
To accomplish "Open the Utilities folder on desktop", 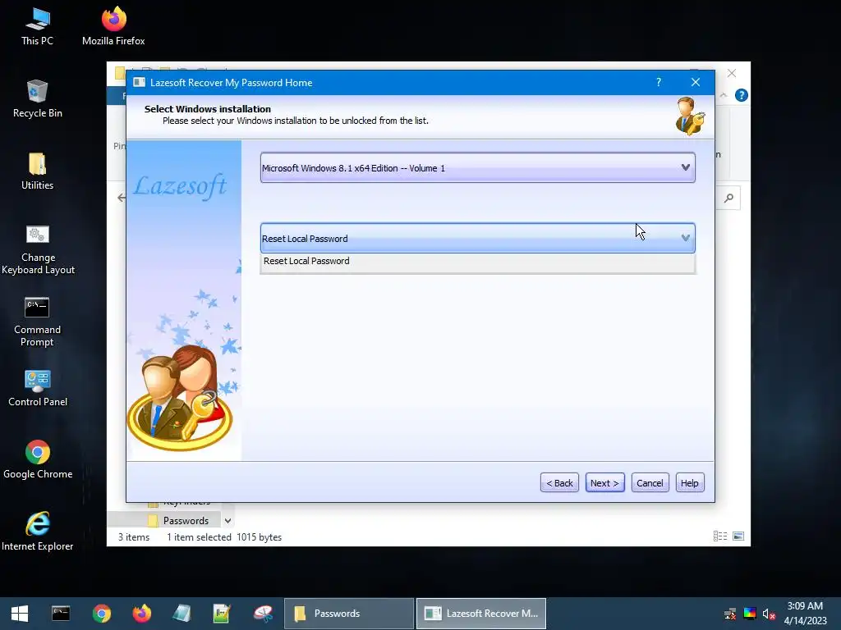I will tap(37, 171).
